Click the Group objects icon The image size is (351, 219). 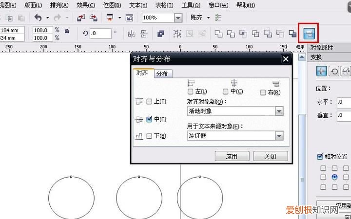(x=177, y=34)
